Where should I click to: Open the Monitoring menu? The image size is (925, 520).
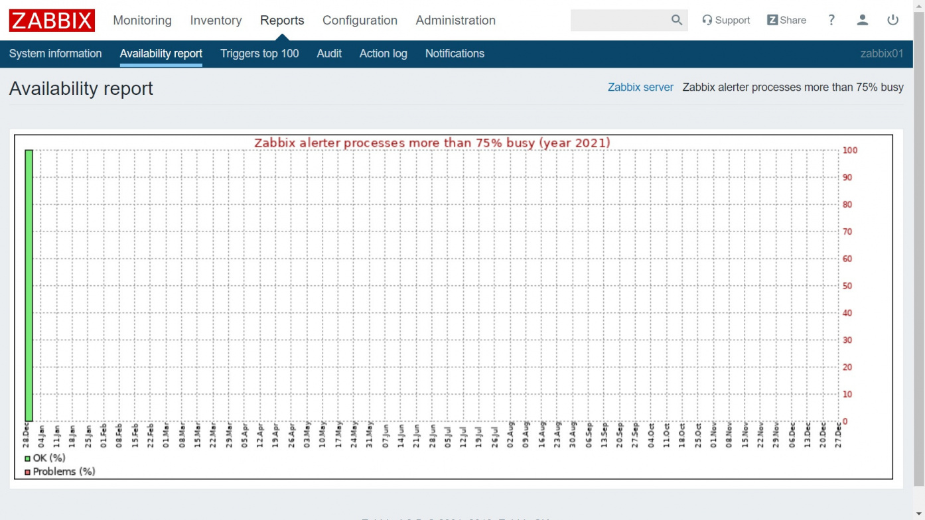[x=142, y=21]
